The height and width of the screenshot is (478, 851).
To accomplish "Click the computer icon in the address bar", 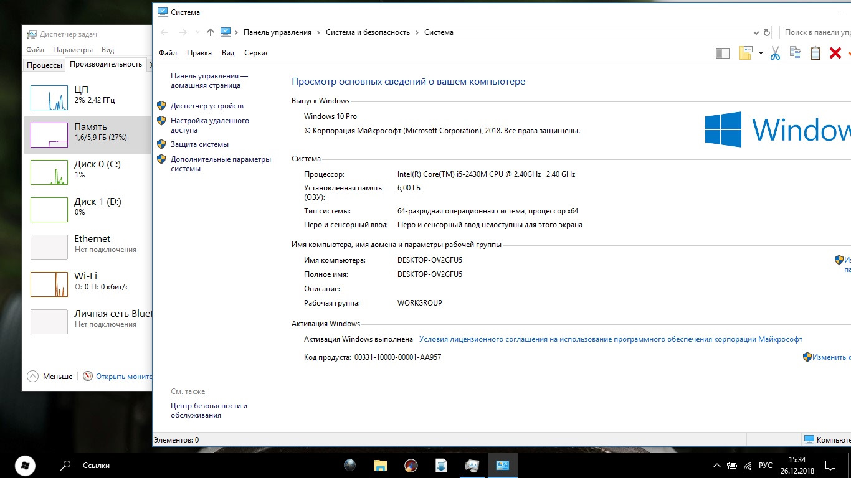I will pos(226,32).
